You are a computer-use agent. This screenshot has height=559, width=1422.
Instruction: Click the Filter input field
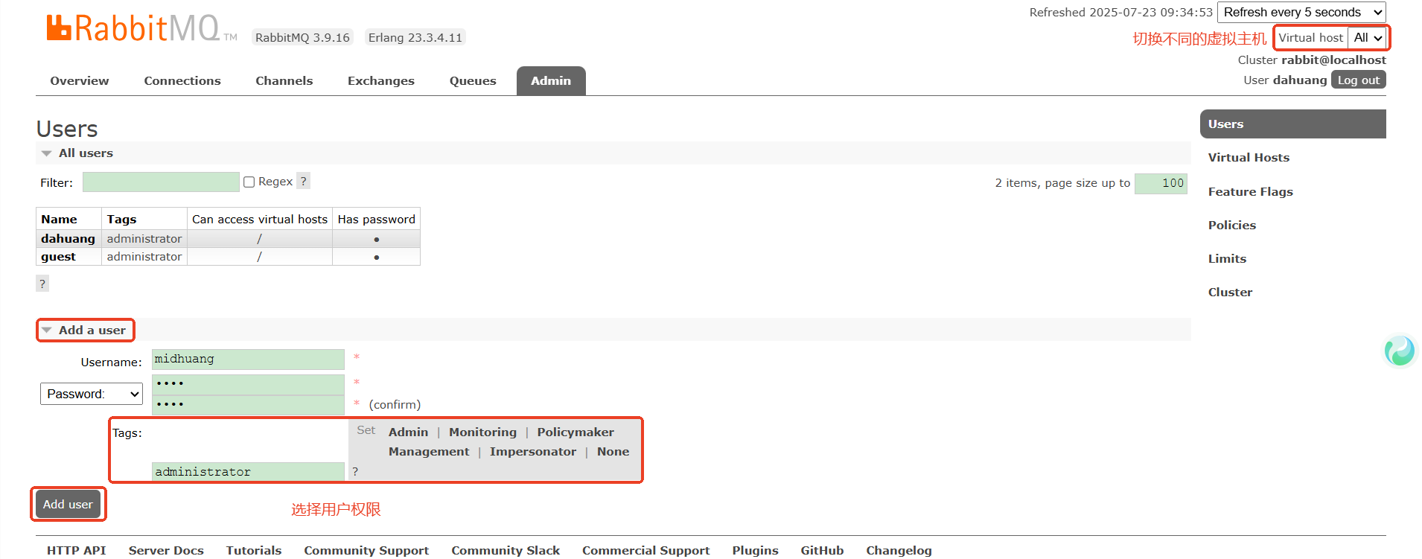tap(161, 182)
